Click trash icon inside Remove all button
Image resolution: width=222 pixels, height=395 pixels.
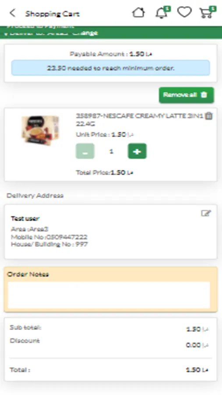pyautogui.click(x=204, y=95)
